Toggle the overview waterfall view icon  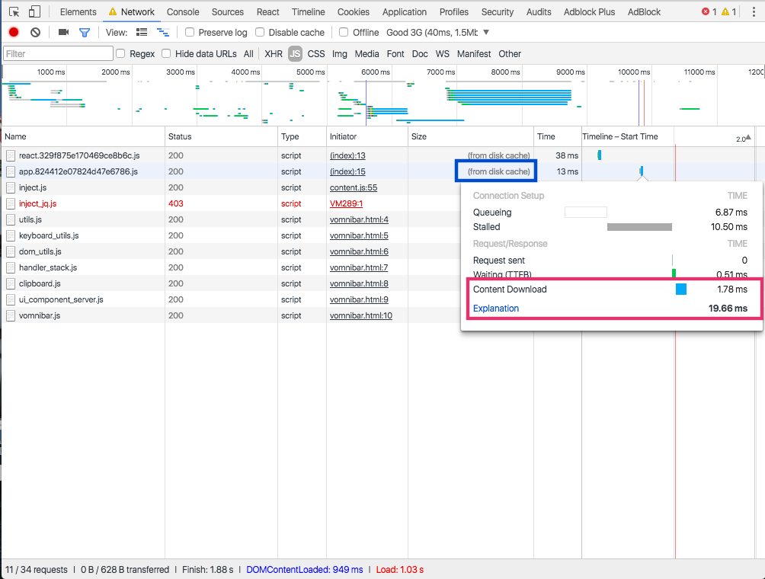pyautogui.click(x=163, y=33)
